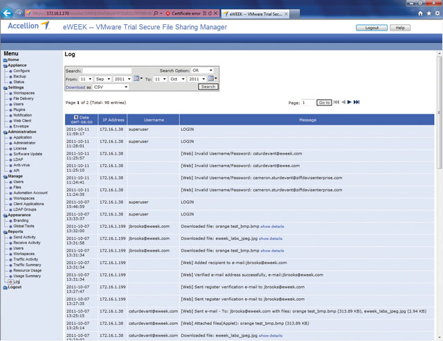Open the From day dropdown
Image resolution: width=443 pixels, height=341 pixels.
[86, 79]
